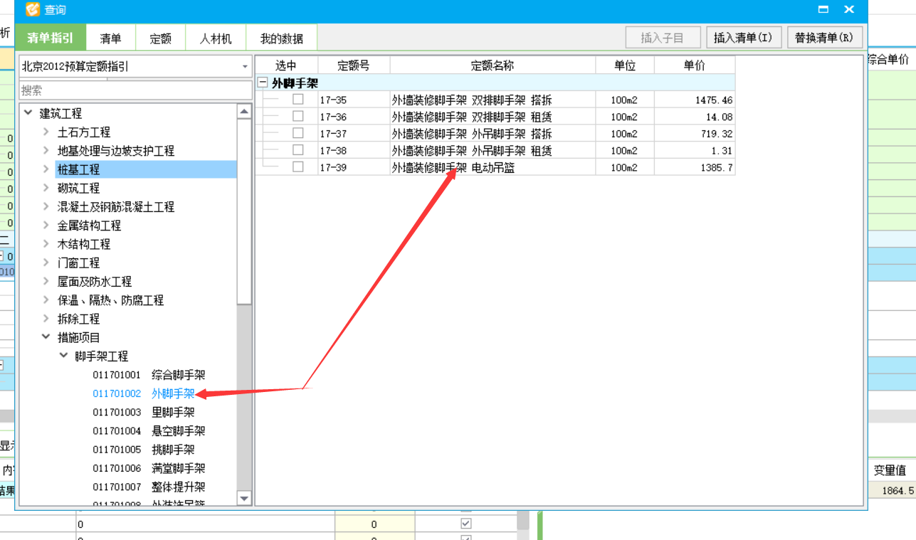This screenshot has width=916, height=540.
Task: Expand the 屋面及防水工程 node
Action: pyautogui.click(x=46, y=282)
